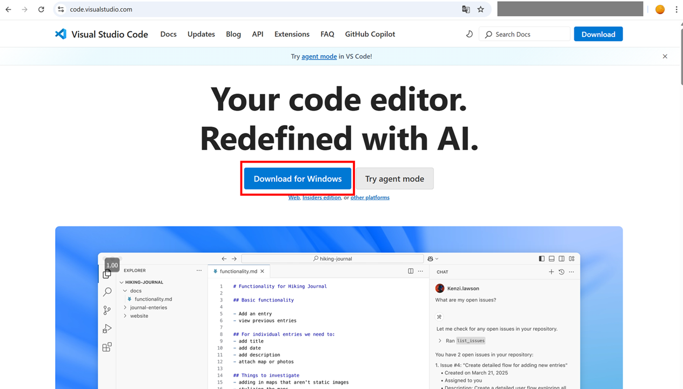Viewport: 683px width, 389px height.
Task: Expand the Ran list_issues step
Action: (440, 340)
